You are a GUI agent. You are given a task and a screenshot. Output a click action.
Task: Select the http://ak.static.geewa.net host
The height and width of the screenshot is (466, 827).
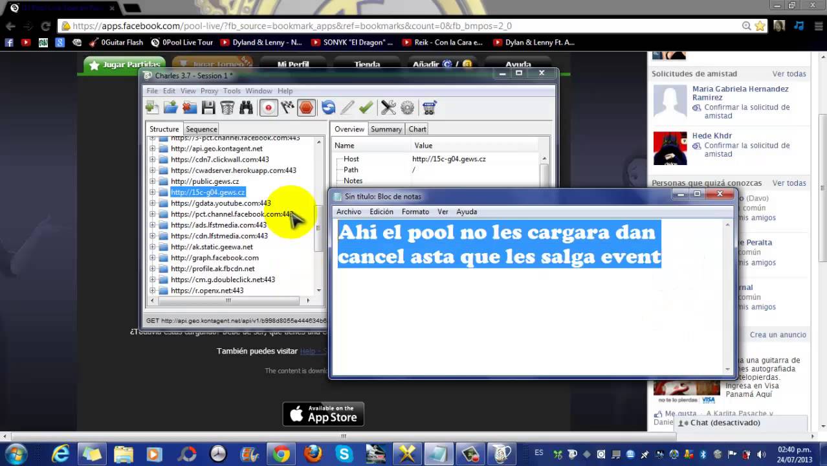click(x=212, y=247)
